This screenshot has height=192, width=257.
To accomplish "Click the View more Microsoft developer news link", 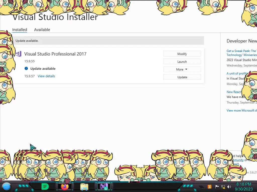I will (242, 110).
